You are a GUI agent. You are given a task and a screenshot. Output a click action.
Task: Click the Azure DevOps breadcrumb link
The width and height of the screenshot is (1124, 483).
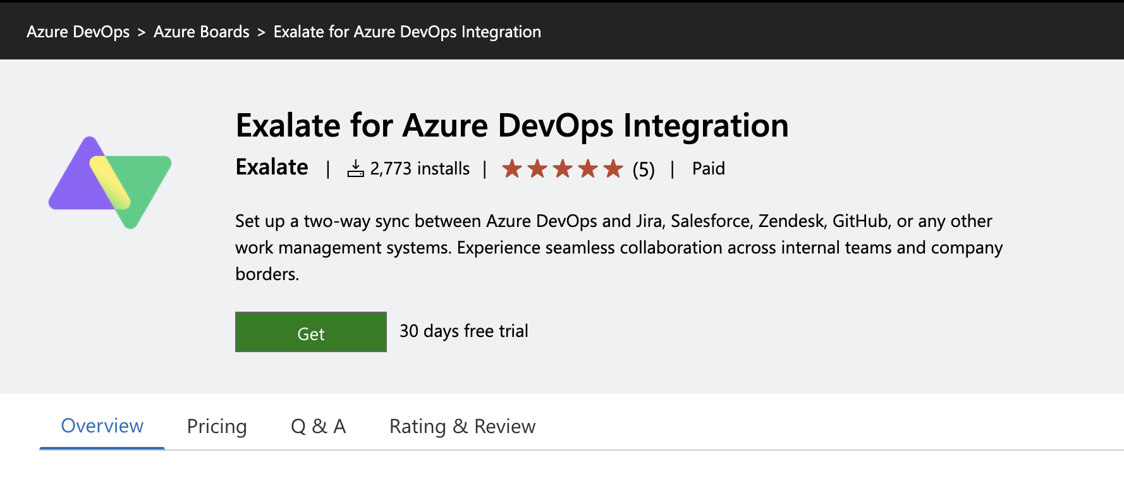(x=78, y=32)
